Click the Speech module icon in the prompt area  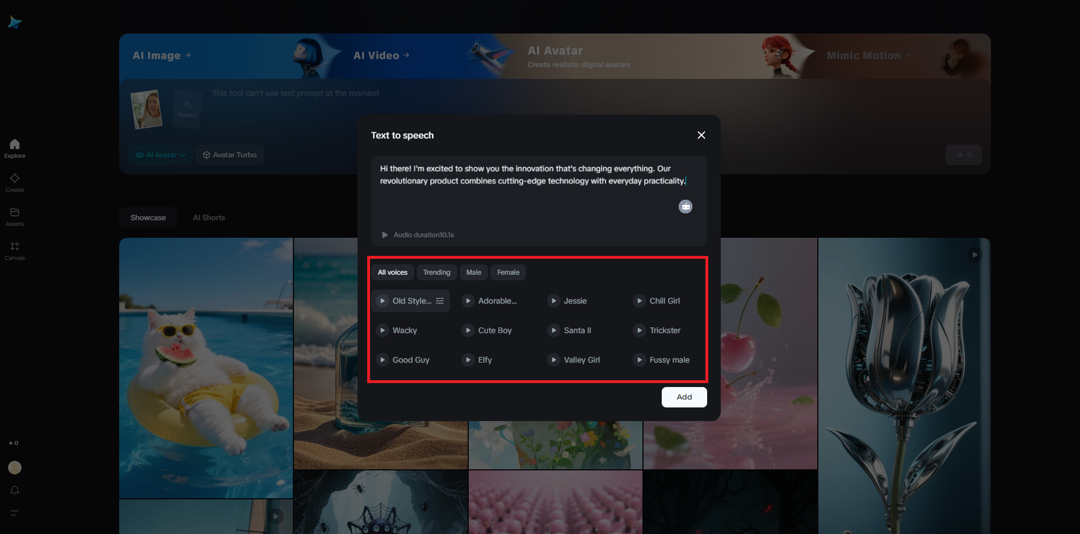click(x=187, y=108)
